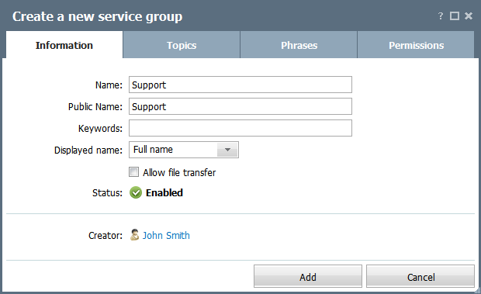The height and width of the screenshot is (294, 481).
Task: Close the Create a new service group dialog
Action: tap(469, 16)
